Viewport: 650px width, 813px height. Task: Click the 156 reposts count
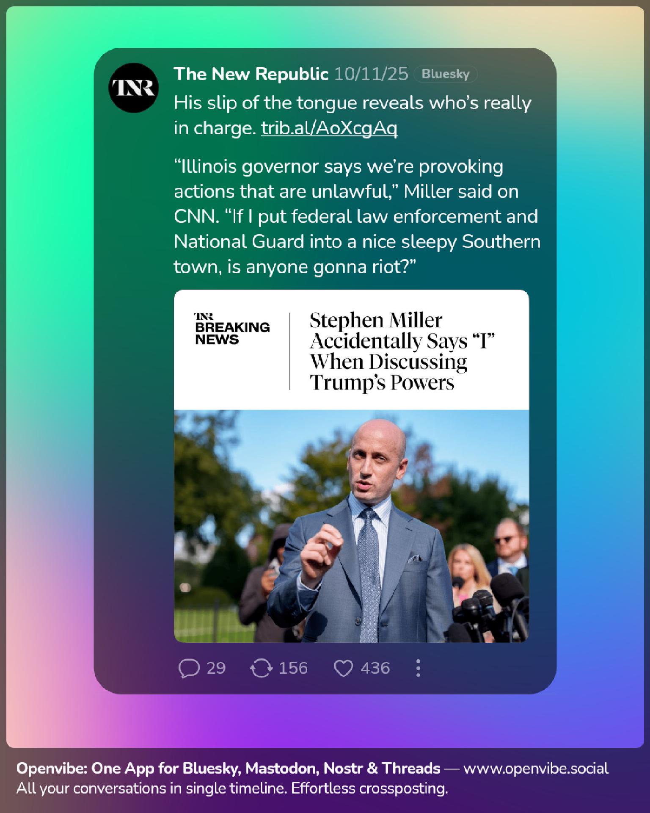[x=293, y=669]
